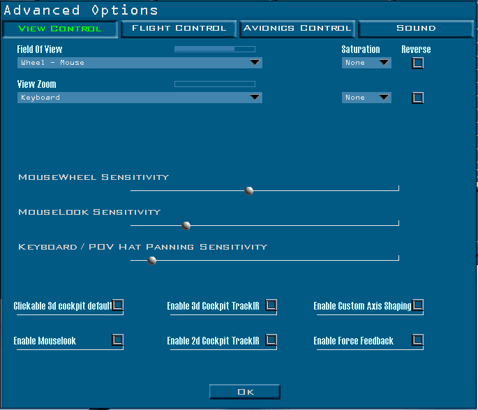The width and height of the screenshot is (478, 410).
Task: Toggle Reverse checkbox for Field Of View
Action: (x=418, y=63)
